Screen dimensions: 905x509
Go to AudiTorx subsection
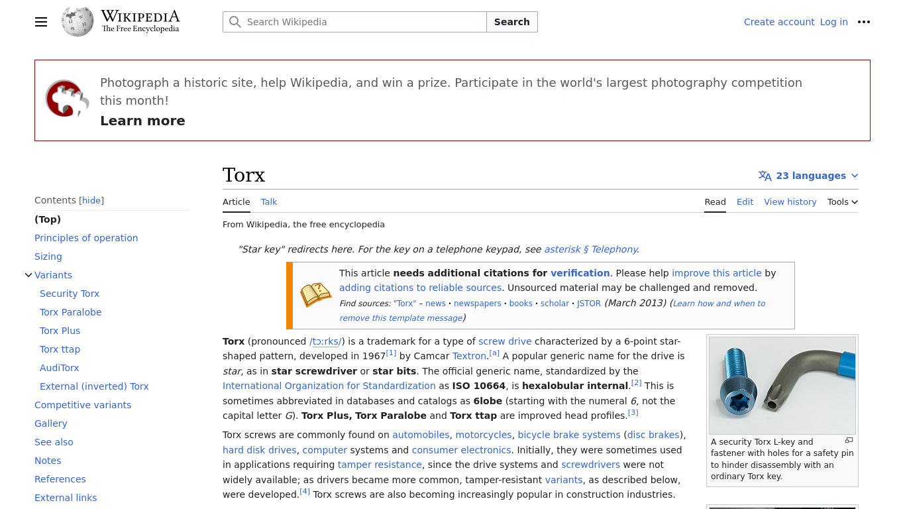tap(60, 368)
